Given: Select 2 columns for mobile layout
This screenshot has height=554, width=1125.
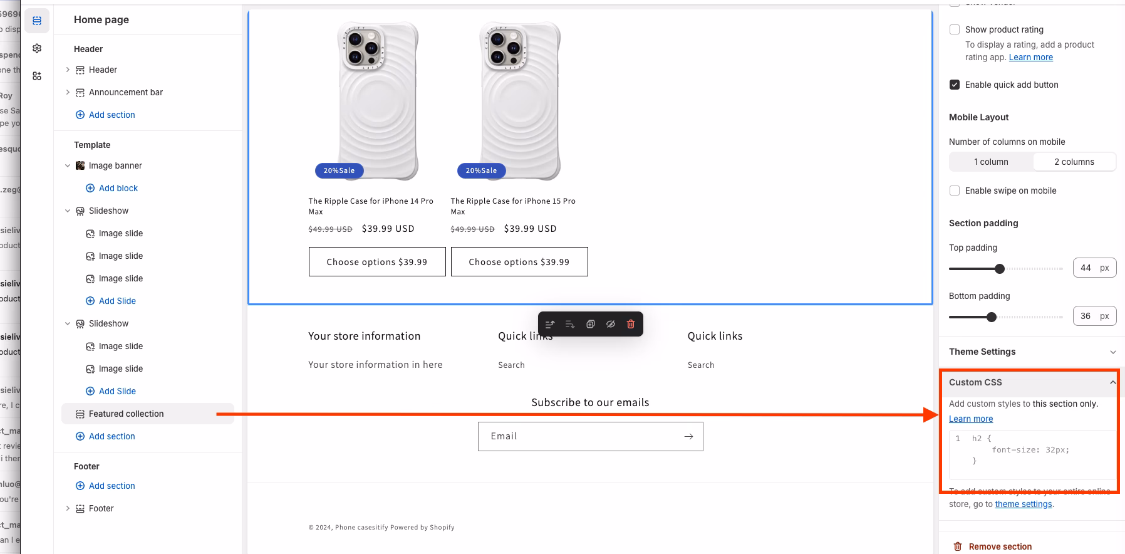Looking at the screenshot, I should pyautogui.click(x=1074, y=161).
